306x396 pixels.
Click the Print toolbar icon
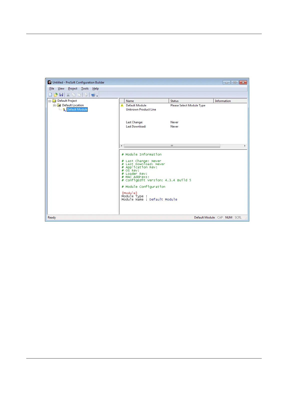pyautogui.click(x=86, y=95)
